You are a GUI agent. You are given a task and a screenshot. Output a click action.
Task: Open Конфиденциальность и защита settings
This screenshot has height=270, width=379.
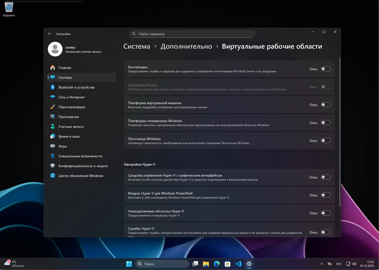coord(82,166)
